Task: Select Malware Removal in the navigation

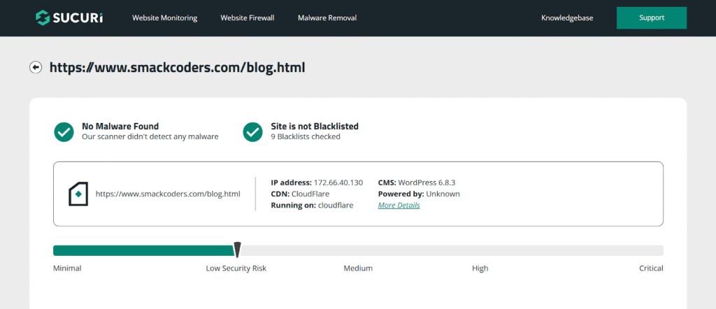Action: tap(327, 17)
